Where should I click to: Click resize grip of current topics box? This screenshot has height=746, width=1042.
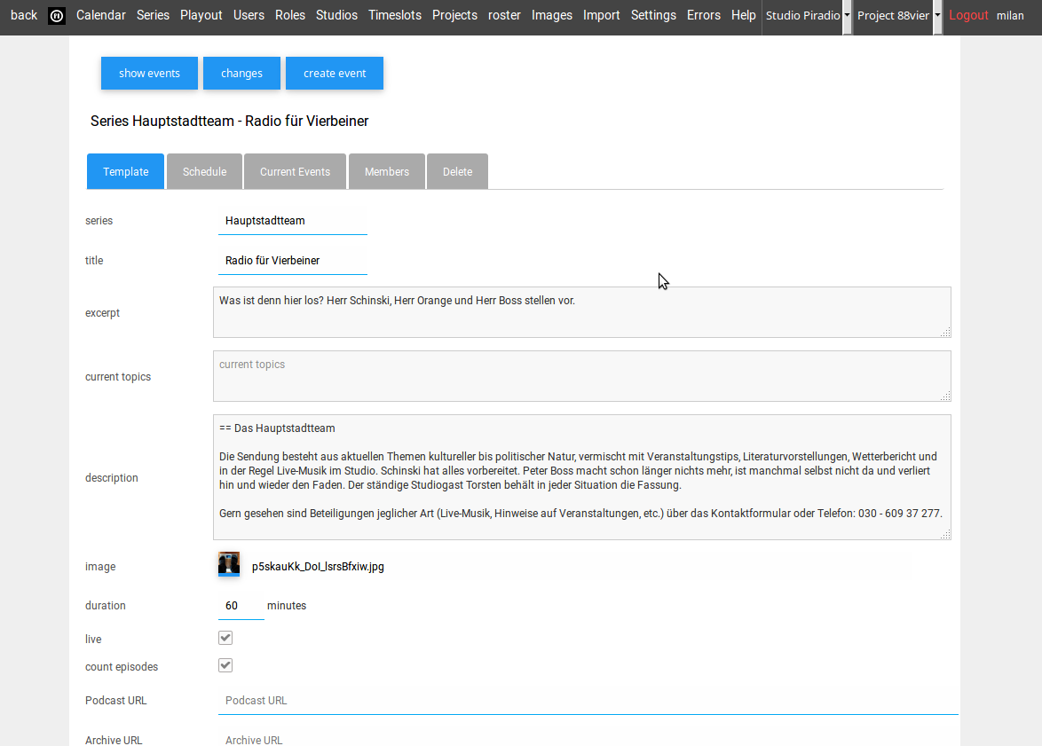(x=945, y=396)
